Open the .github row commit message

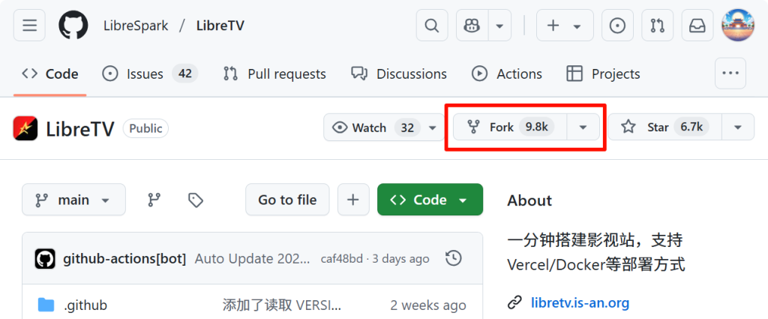[x=281, y=305]
